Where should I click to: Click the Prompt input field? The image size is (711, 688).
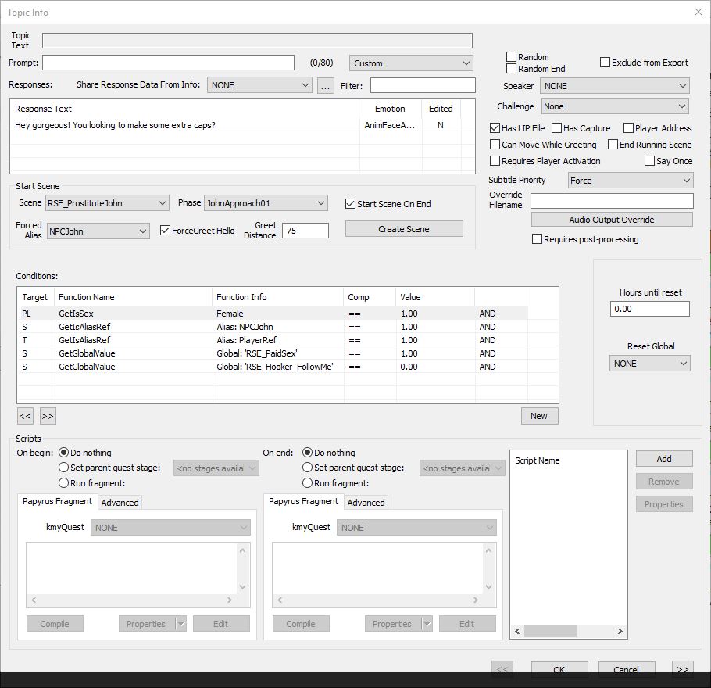point(168,63)
